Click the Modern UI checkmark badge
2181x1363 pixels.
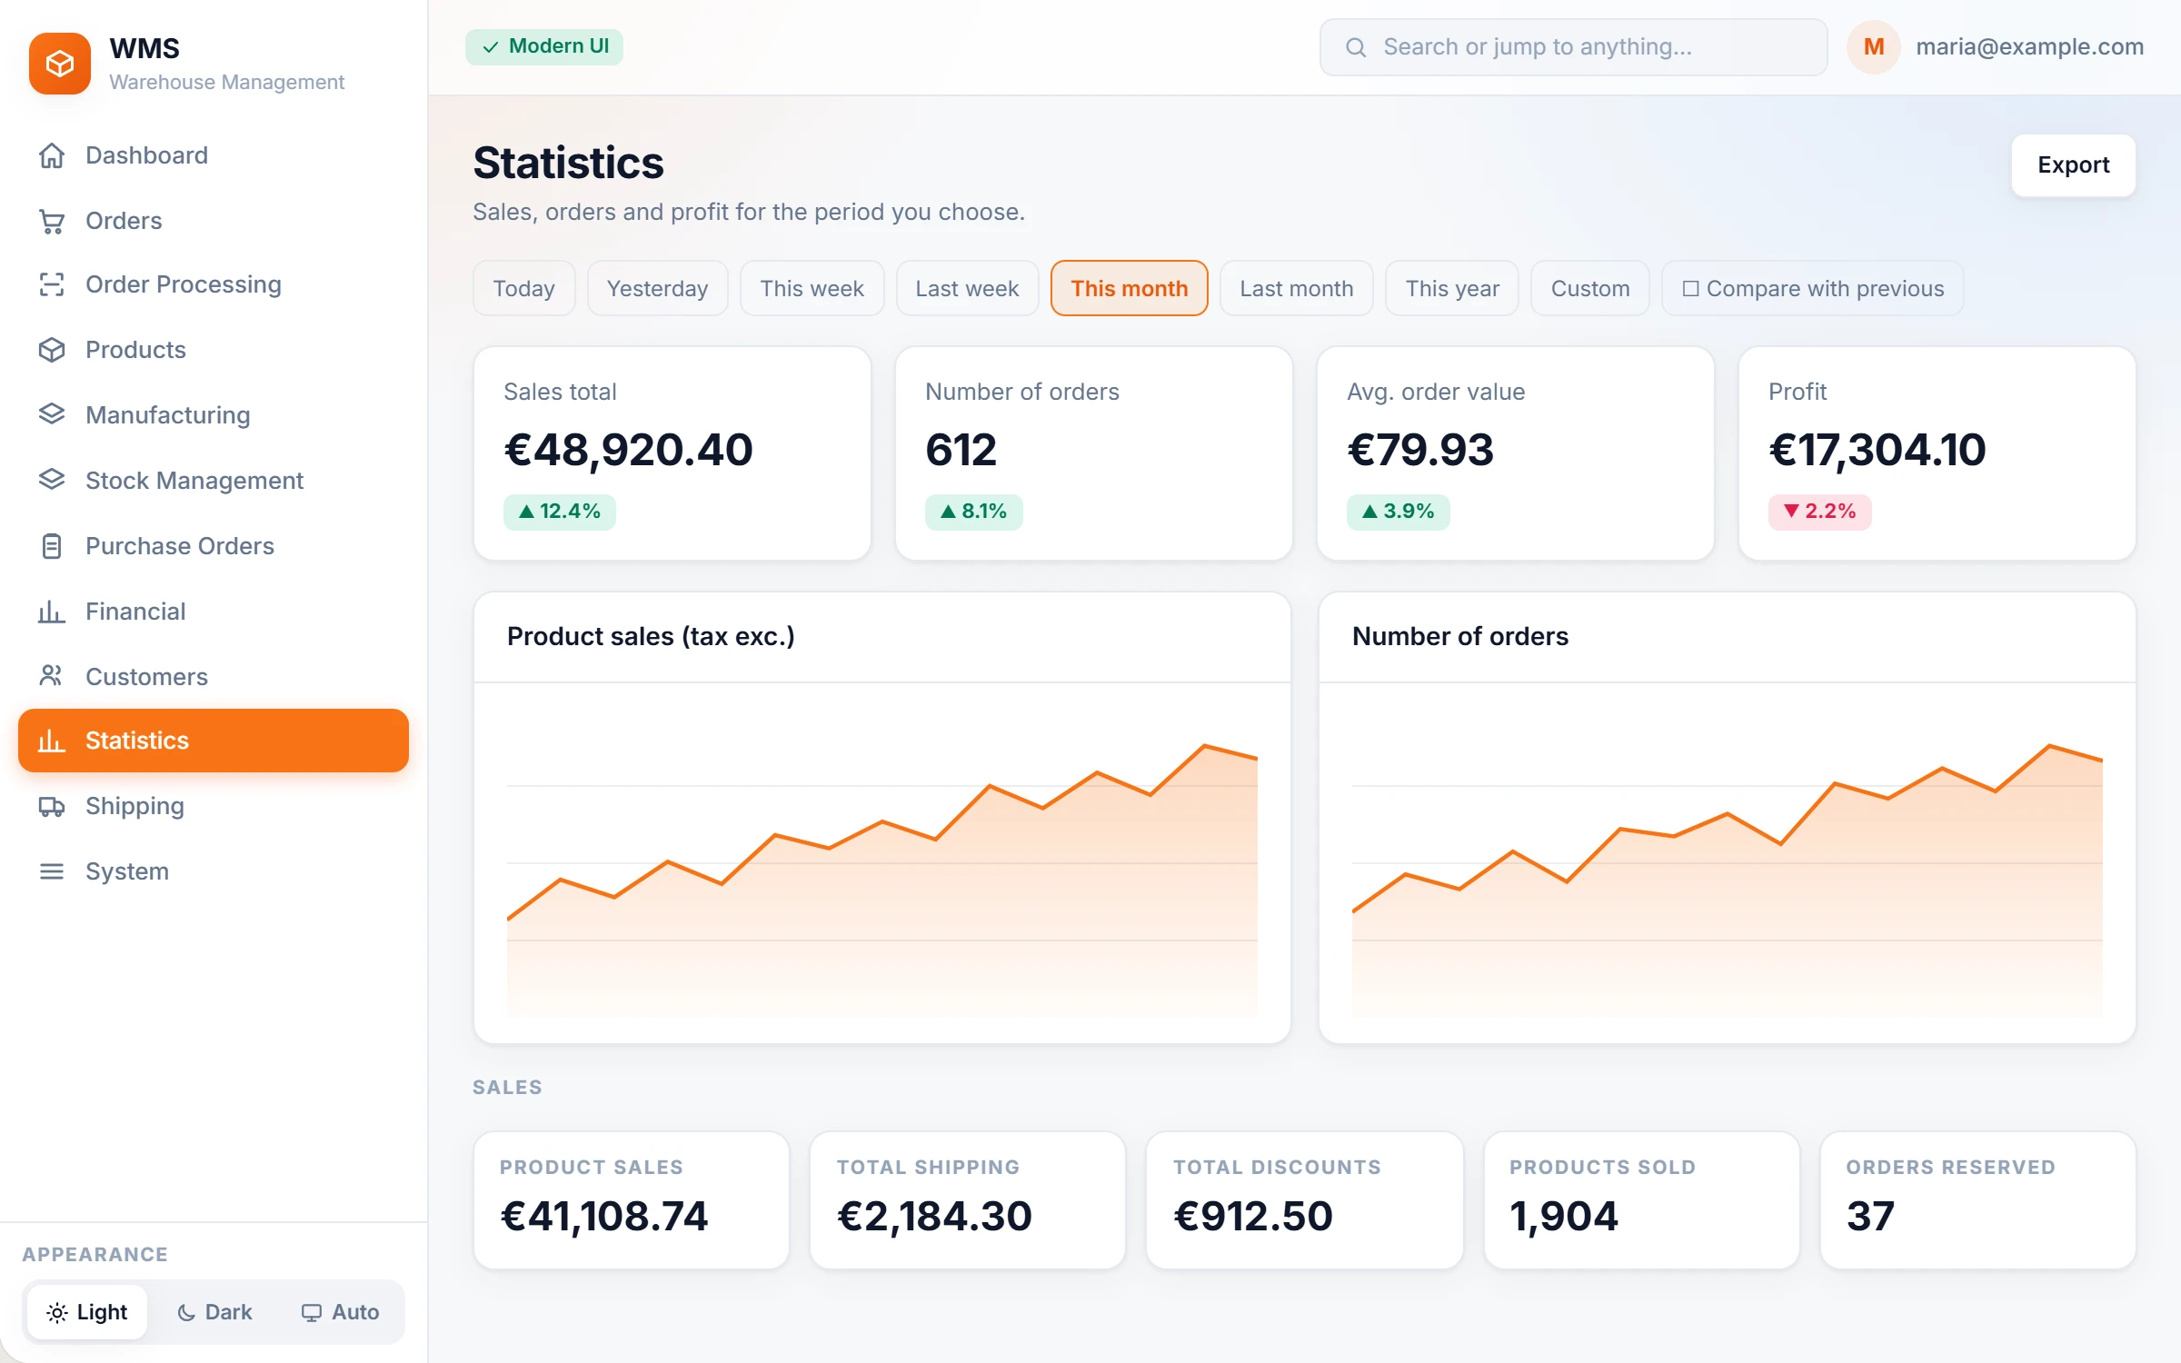pos(544,46)
